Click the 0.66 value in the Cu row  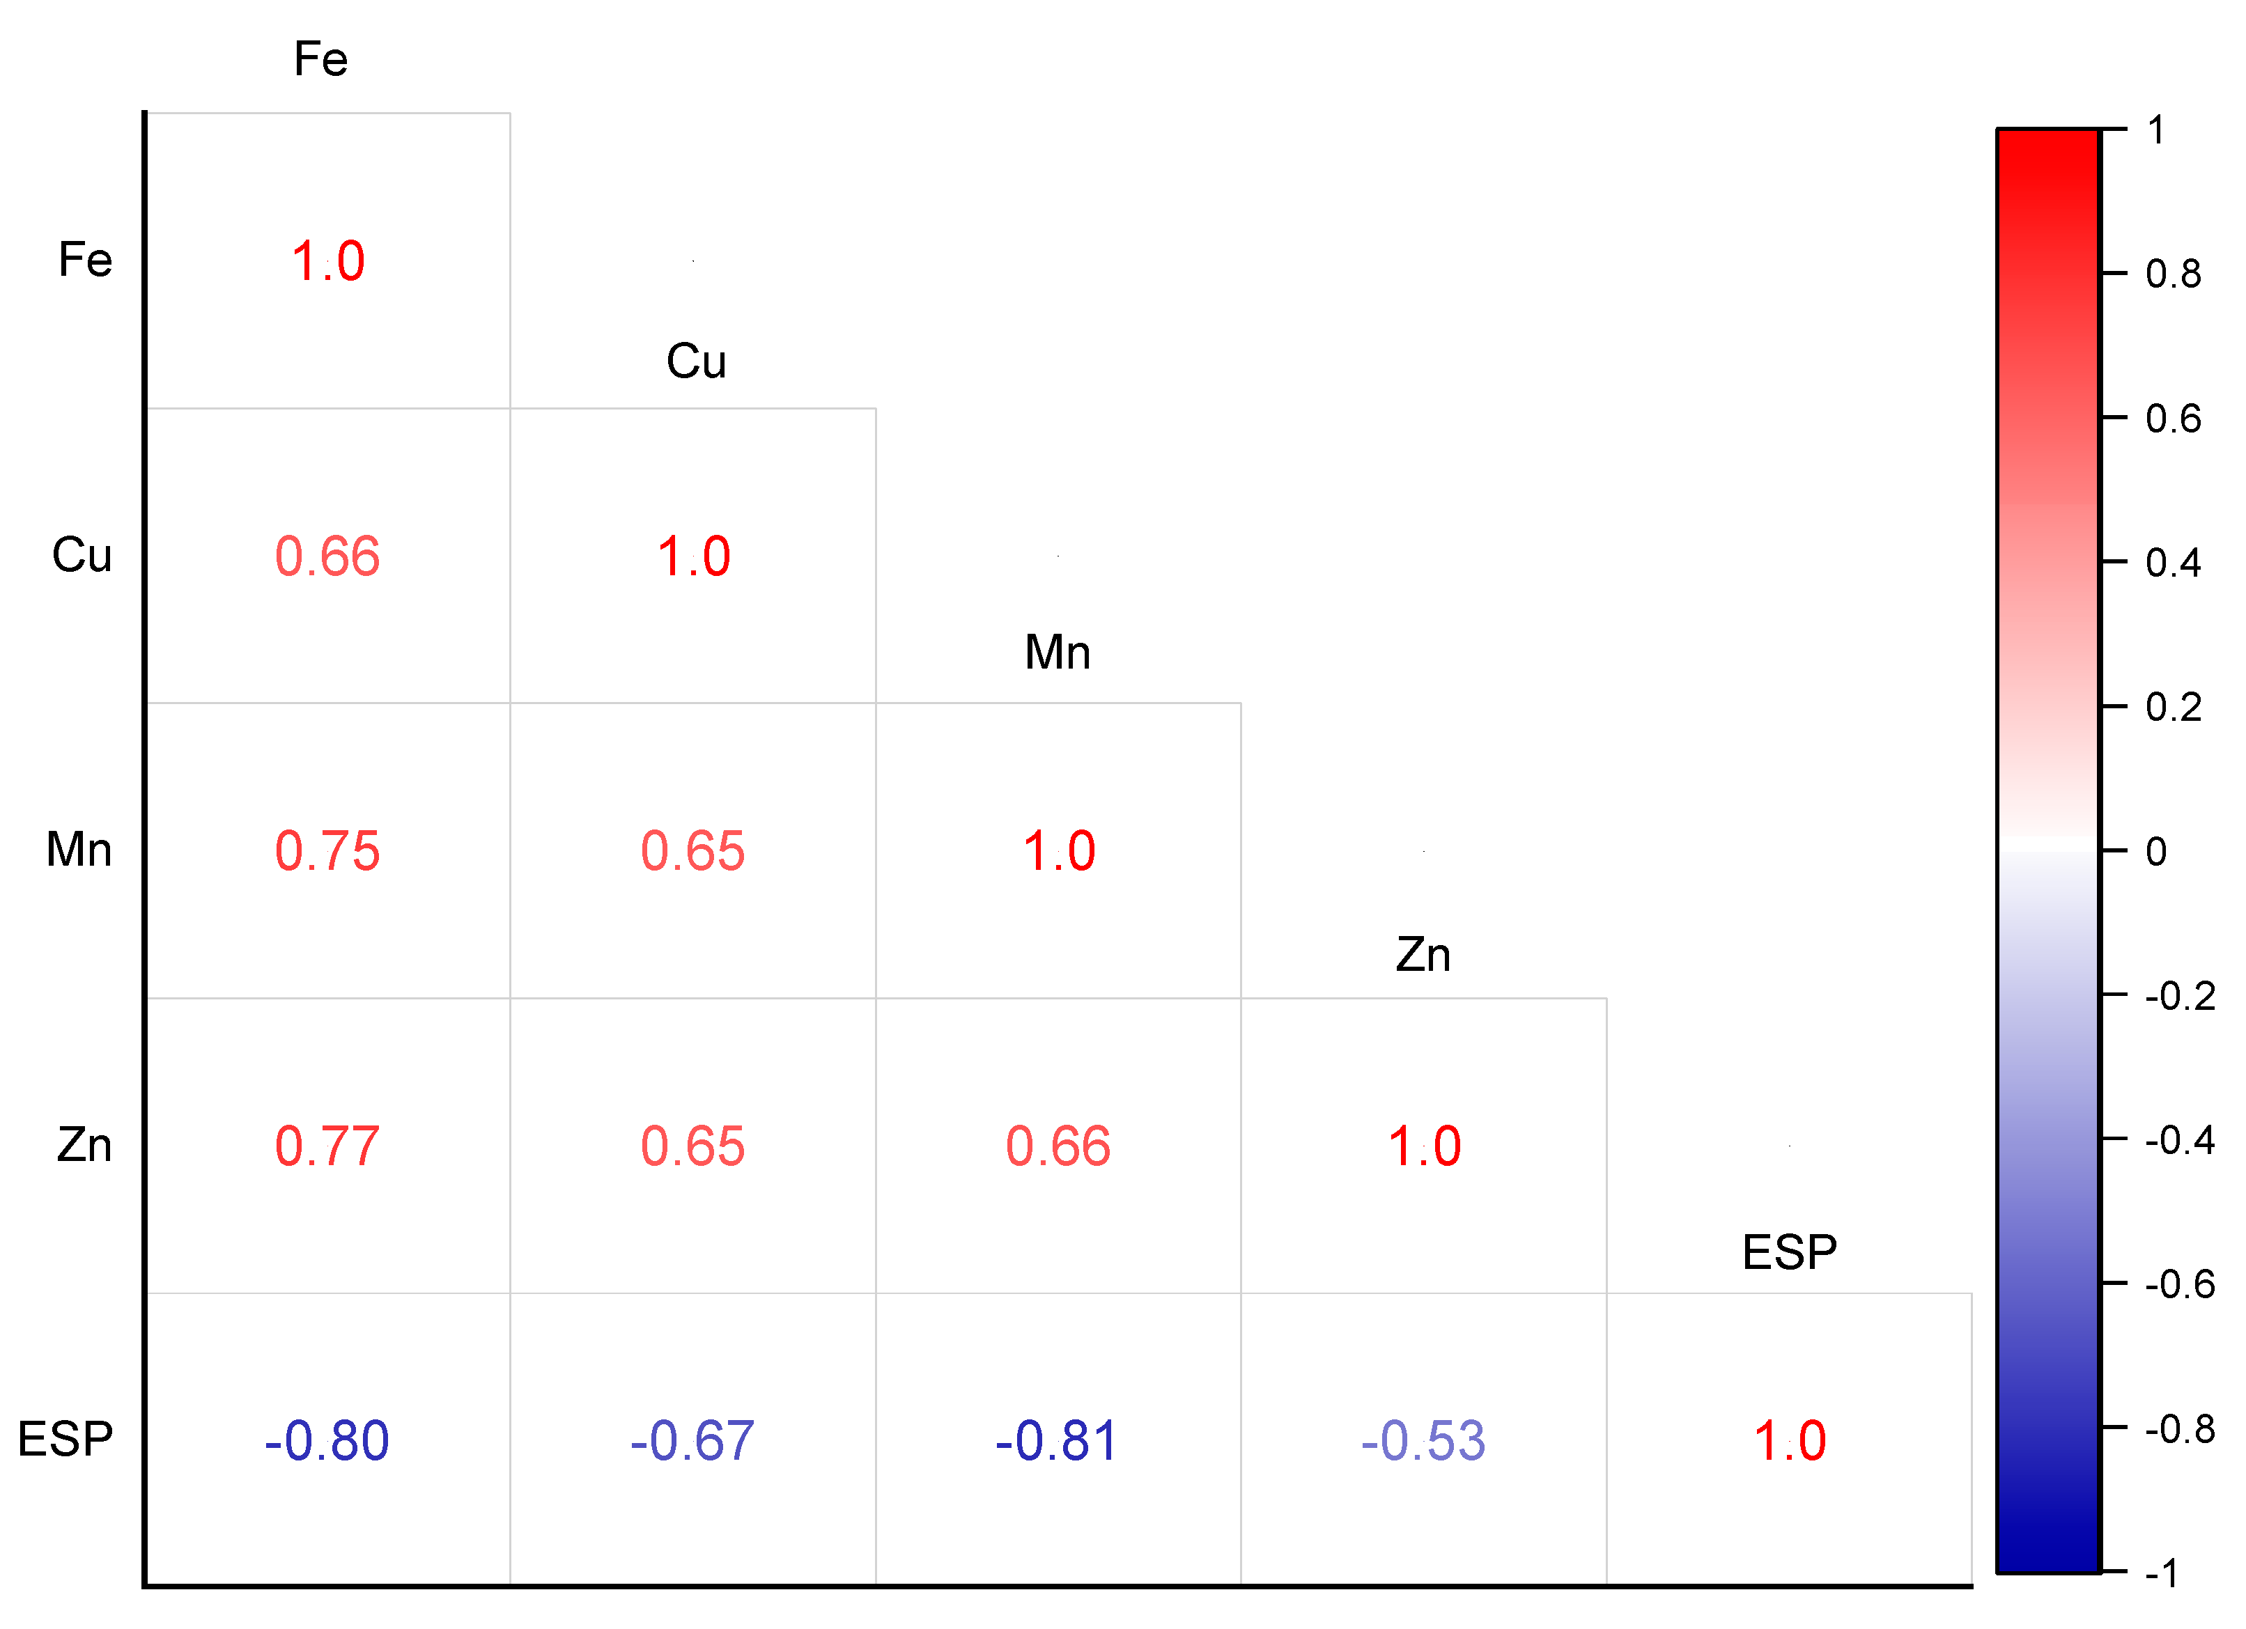tap(327, 556)
